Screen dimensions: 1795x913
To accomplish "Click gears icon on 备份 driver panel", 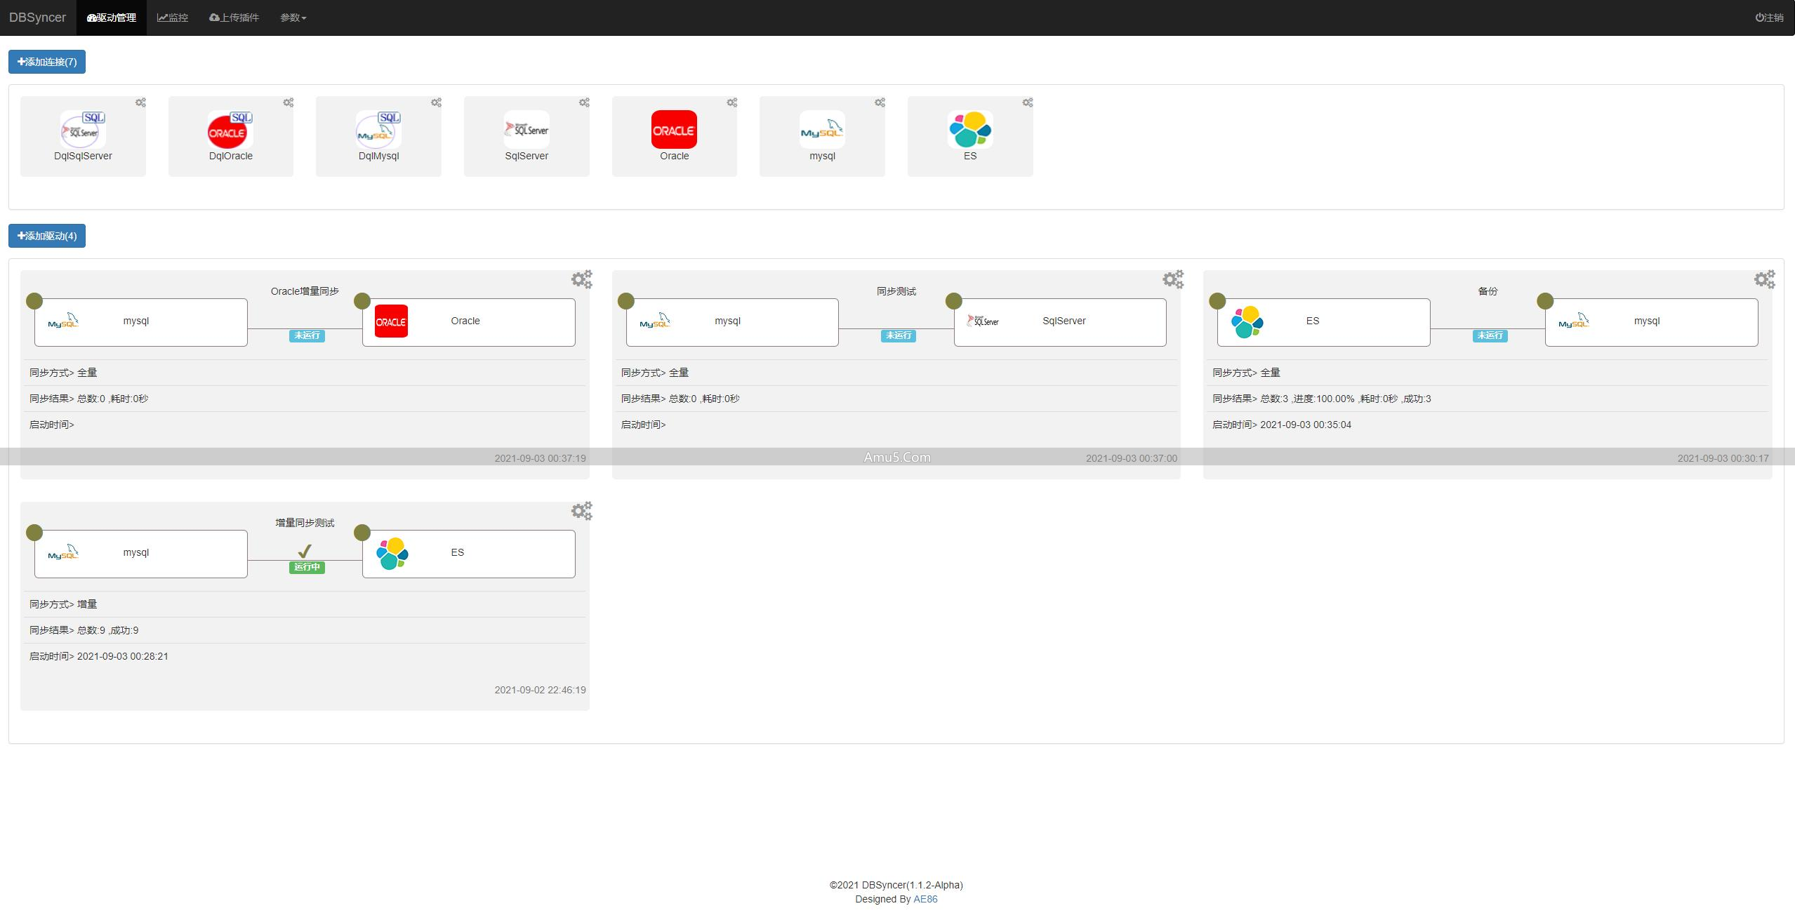I will tap(1764, 279).
